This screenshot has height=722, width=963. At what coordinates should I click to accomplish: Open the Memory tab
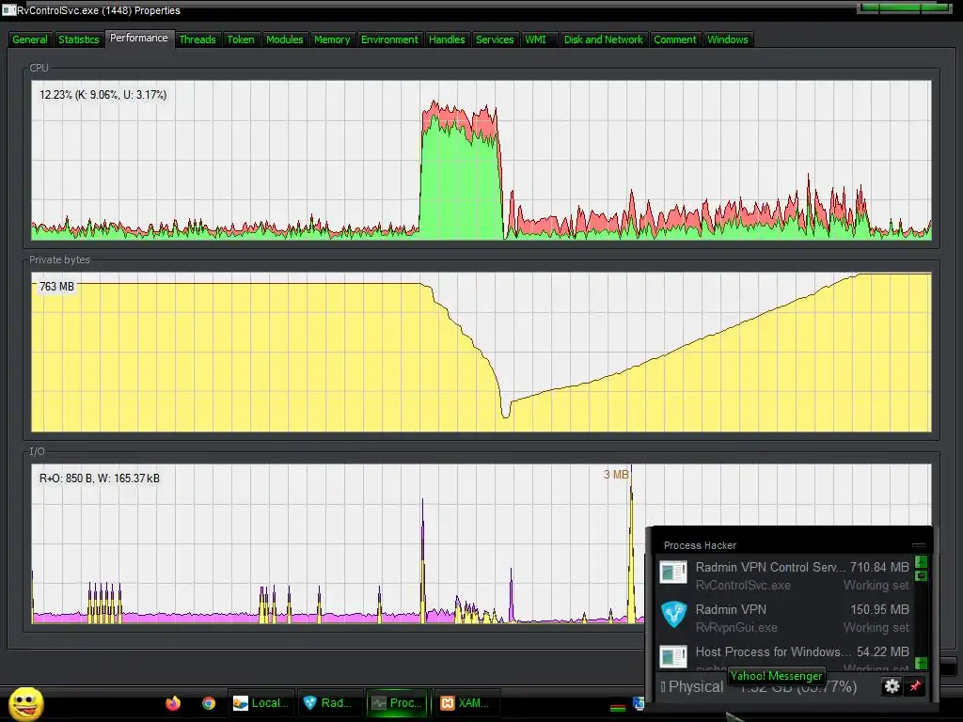coord(332,39)
